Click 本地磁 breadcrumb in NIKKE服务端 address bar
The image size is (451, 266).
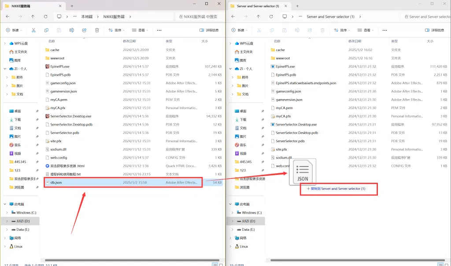87,17
